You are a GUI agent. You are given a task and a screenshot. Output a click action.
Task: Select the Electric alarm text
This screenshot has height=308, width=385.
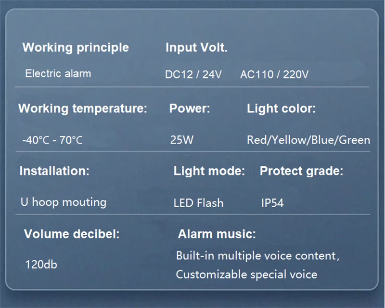[x=58, y=74]
